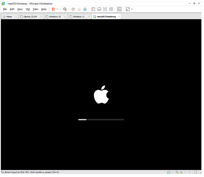The height and width of the screenshot is (177, 204).
Task: Expand the power options dropdown arrow
Action: (x=58, y=9)
